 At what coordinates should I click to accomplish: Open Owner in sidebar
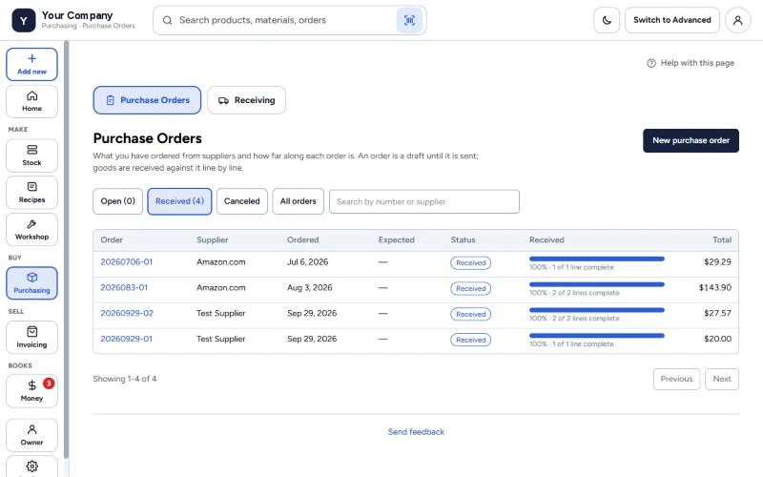pyautogui.click(x=31, y=435)
